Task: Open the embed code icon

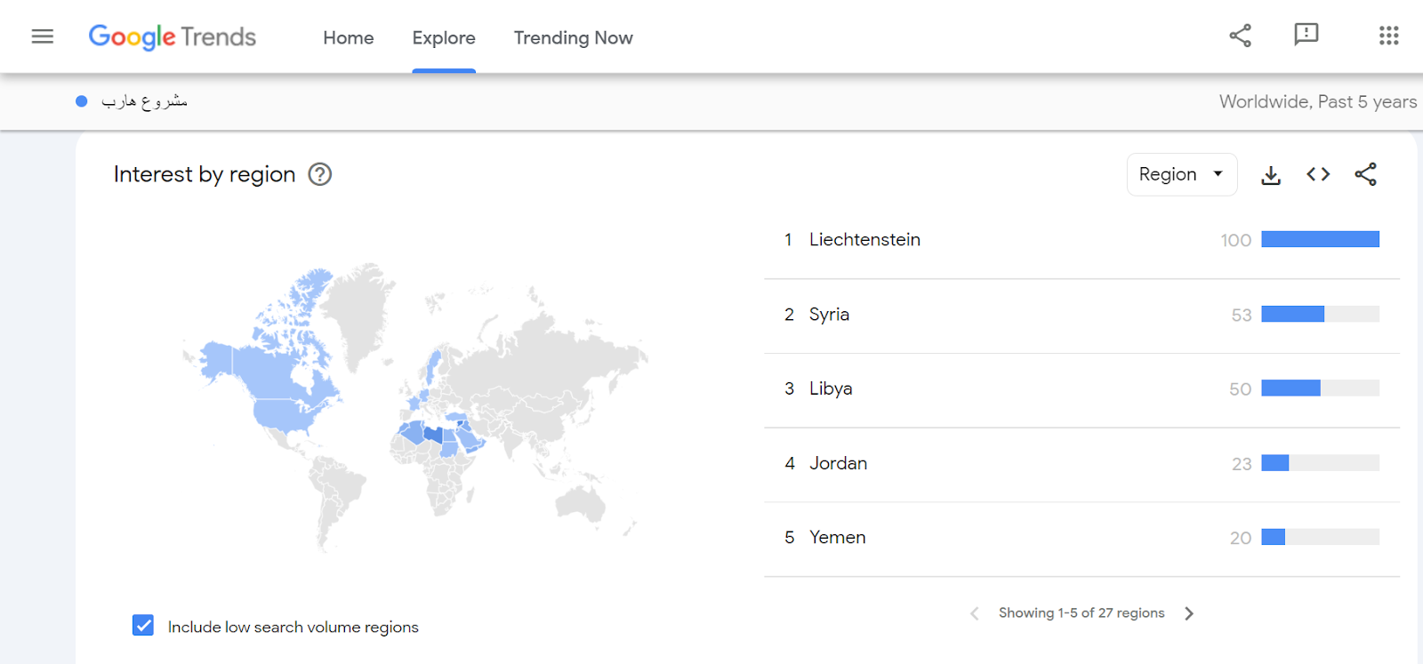Action: pos(1318,174)
